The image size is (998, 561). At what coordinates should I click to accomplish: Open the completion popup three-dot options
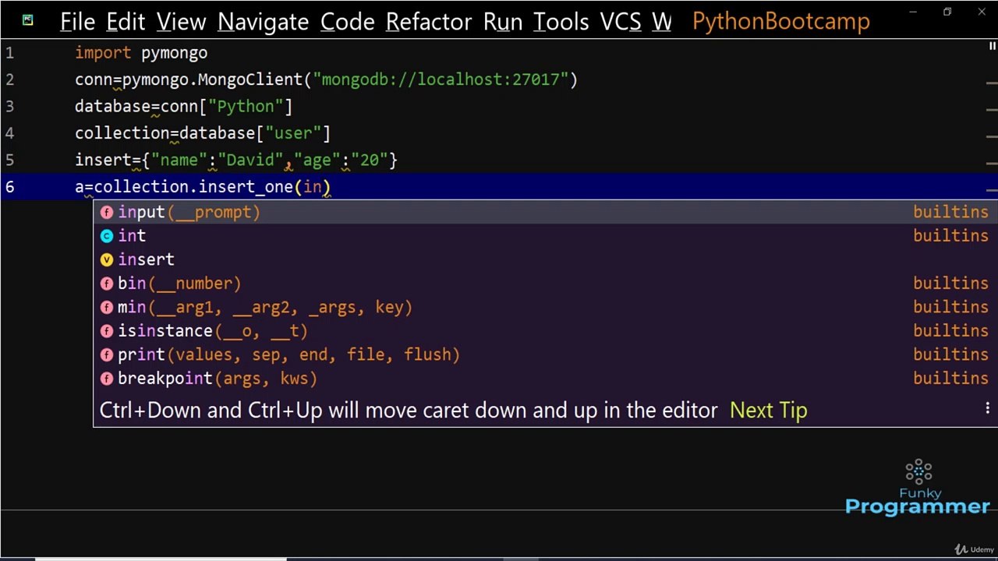pos(987,408)
